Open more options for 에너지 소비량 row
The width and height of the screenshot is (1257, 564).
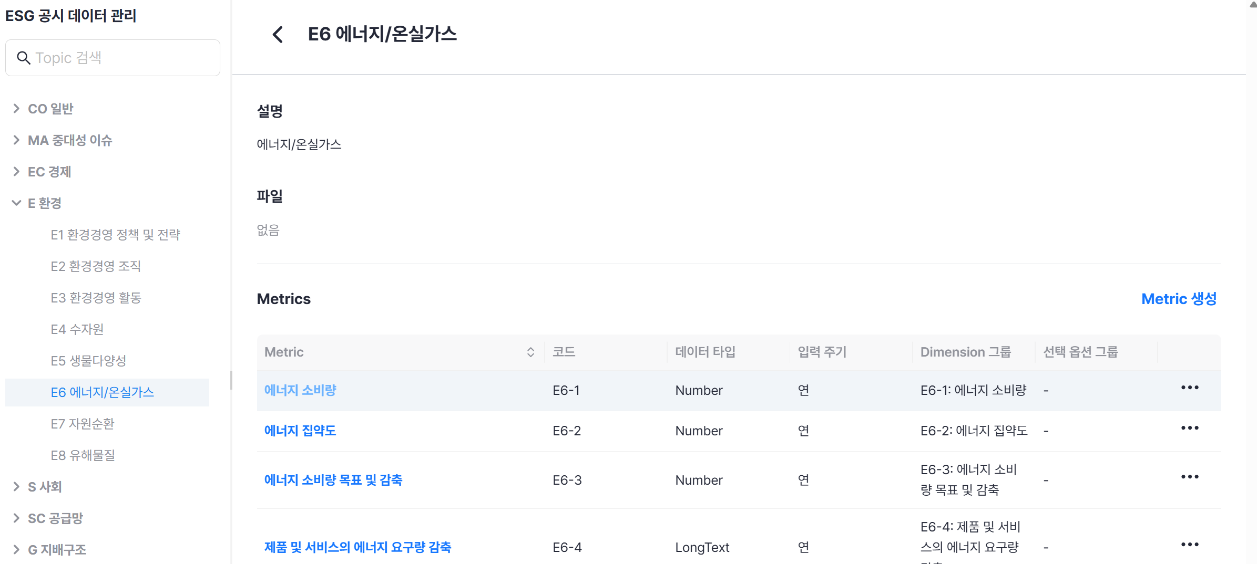point(1189,388)
